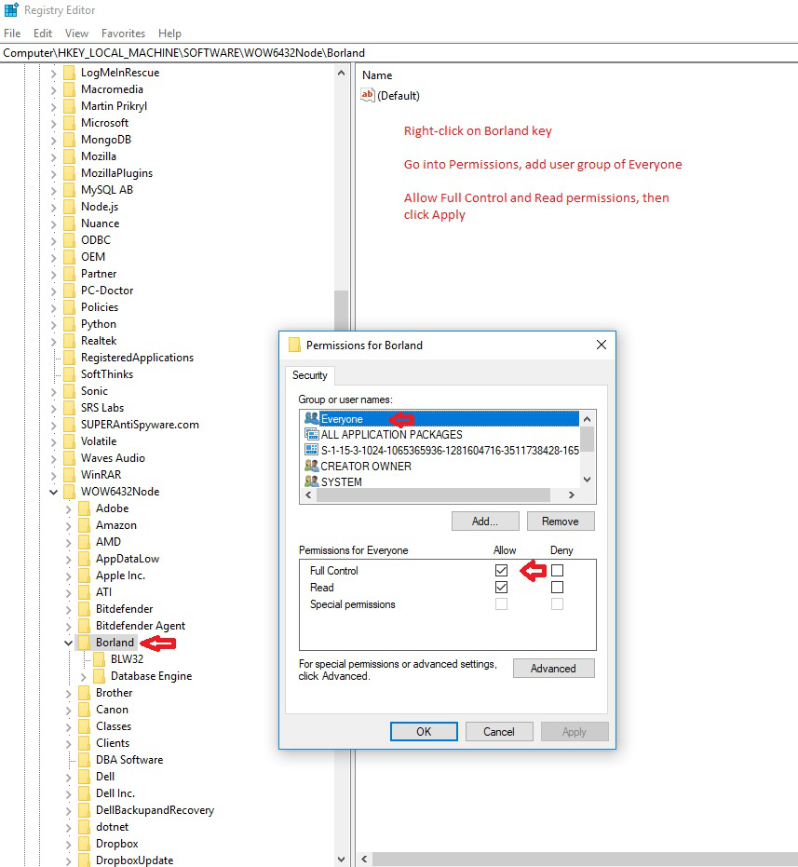Click the Brother key folder icon
The height and width of the screenshot is (867, 798).
pos(84,692)
